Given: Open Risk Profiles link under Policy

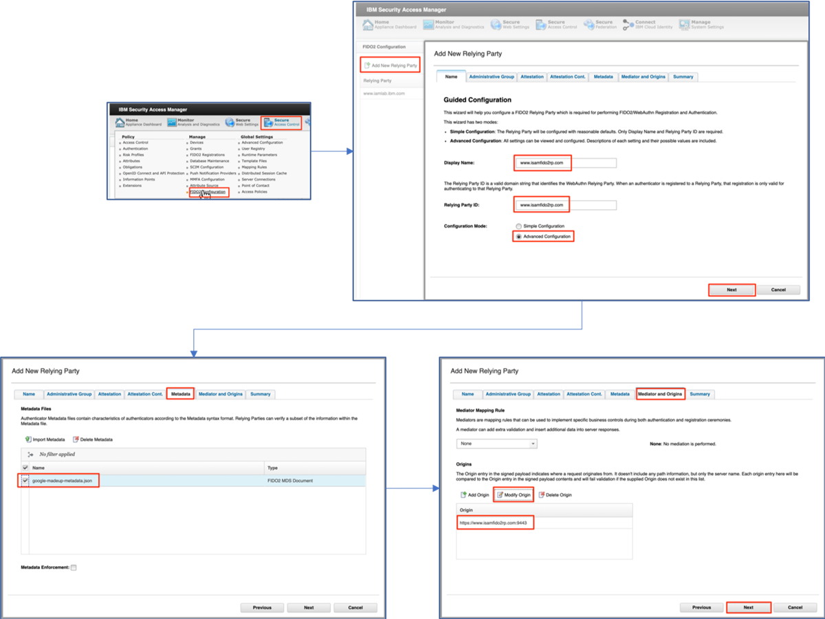Looking at the screenshot, I should [133, 155].
